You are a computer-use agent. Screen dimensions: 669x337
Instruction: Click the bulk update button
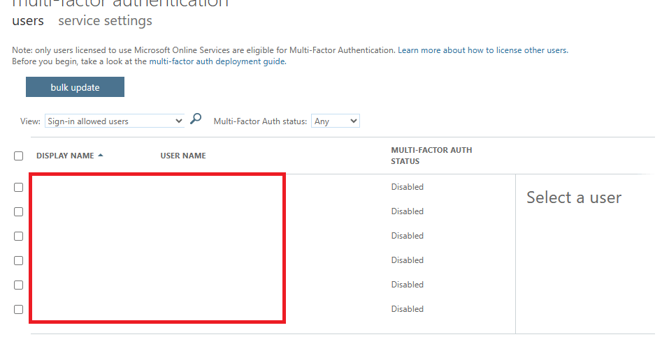[x=75, y=87]
